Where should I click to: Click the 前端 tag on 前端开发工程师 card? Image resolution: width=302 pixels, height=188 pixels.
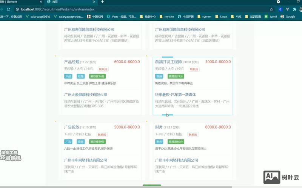pyautogui.click(x=159, y=76)
